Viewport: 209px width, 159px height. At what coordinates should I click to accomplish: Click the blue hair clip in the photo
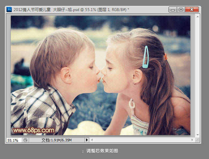pyautogui.click(x=145, y=57)
